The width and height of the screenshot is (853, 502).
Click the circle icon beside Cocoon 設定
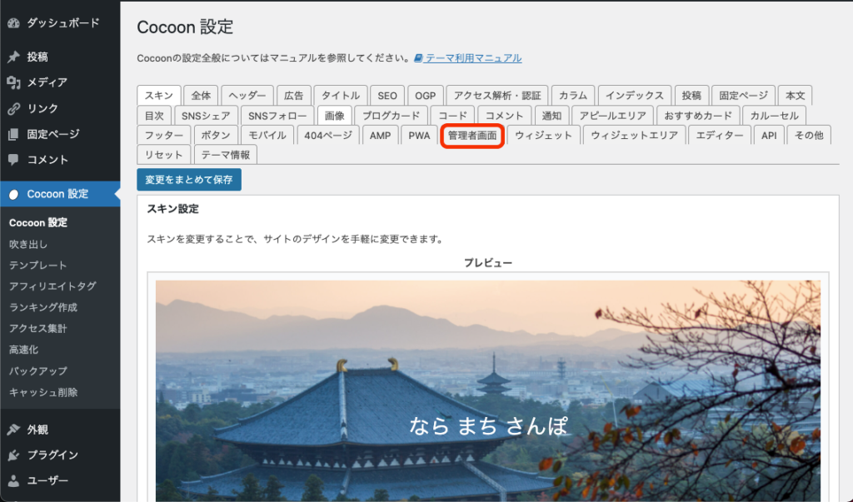tap(13, 194)
